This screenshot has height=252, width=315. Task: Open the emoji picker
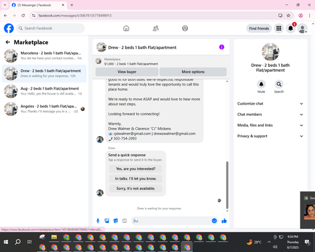214,220
